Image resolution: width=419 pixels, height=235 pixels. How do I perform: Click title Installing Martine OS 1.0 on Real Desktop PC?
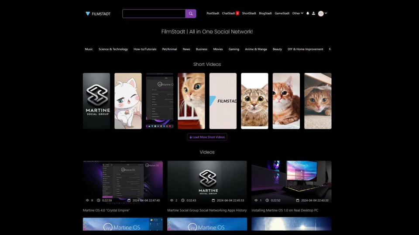click(x=285, y=210)
